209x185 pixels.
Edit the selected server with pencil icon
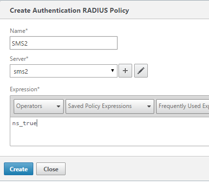click(141, 71)
